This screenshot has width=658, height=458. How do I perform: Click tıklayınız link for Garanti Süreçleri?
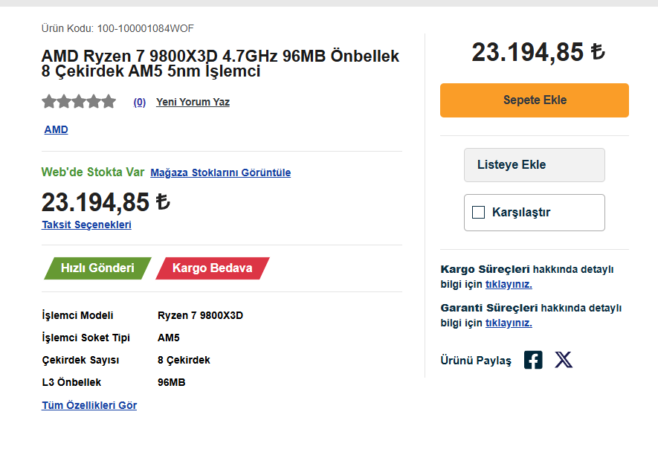click(x=509, y=323)
